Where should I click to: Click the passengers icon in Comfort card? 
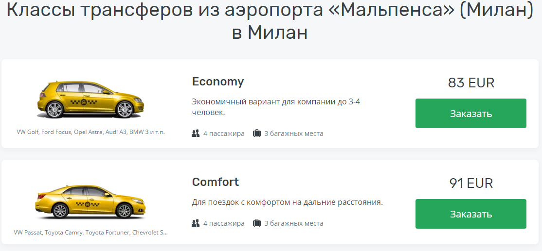click(x=196, y=223)
